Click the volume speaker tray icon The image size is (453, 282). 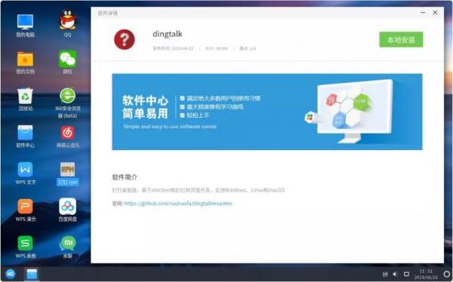point(395,274)
